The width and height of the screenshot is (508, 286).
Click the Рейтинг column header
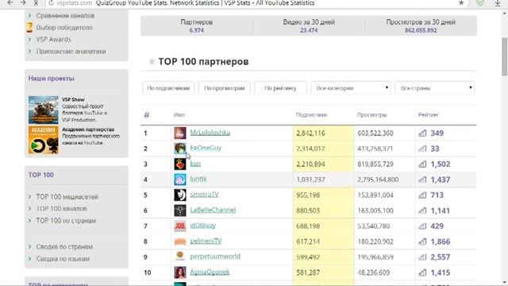[429, 114]
